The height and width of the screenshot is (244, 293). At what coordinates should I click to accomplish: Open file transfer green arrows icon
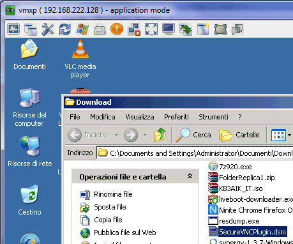click(x=186, y=29)
